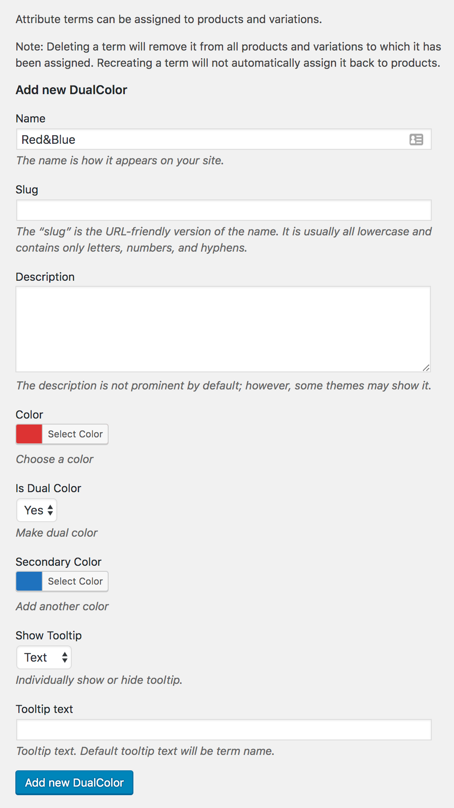The width and height of the screenshot is (454, 808).
Task: Click the Show Tooltip label
Action: pyautogui.click(x=49, y=636)
